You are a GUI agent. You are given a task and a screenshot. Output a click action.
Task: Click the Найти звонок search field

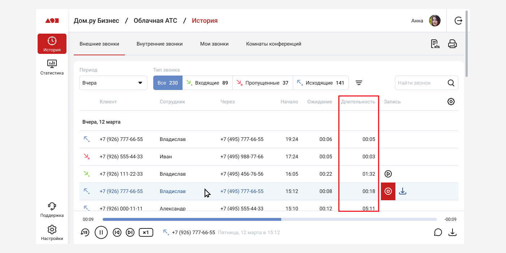(426, 83)
